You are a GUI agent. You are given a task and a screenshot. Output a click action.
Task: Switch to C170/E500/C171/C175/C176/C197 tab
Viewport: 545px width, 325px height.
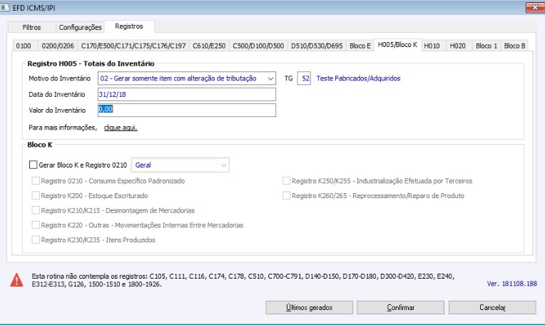click(x=133, y=46)
